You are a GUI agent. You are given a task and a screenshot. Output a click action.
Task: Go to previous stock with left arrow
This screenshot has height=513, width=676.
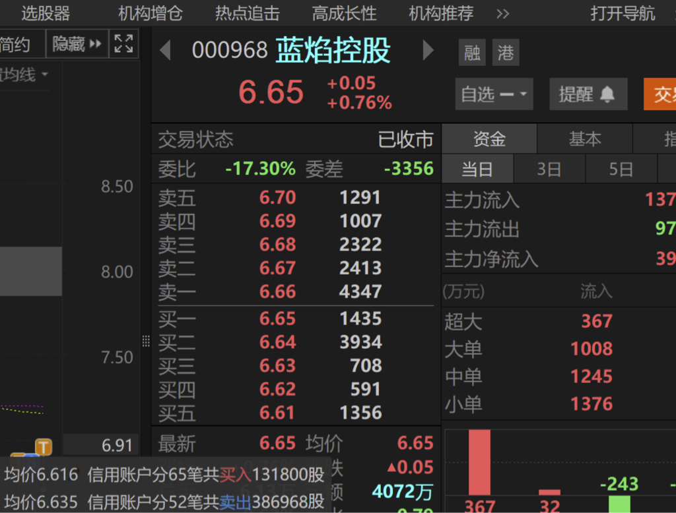click(166, 50)
